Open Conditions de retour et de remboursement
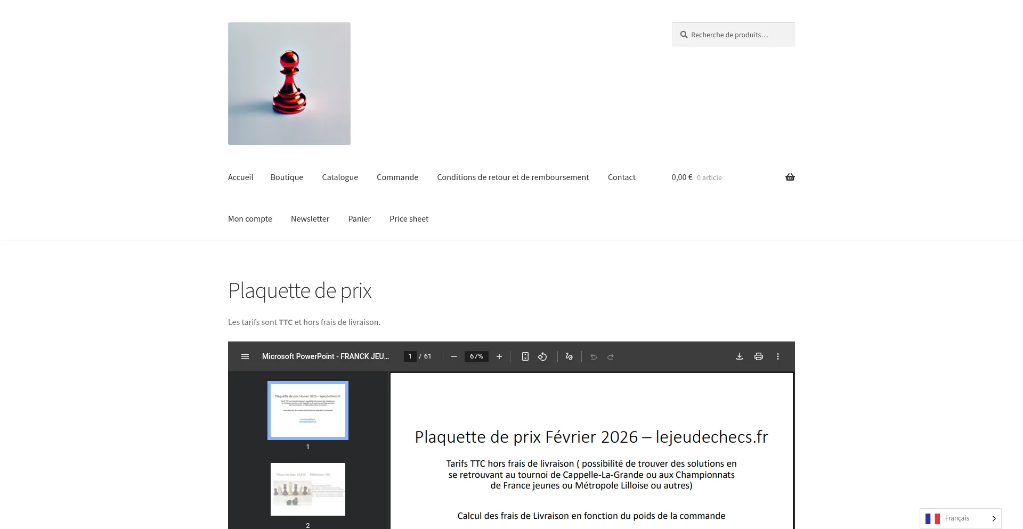This screenshot has height=529, width=1023. point(513,177)
